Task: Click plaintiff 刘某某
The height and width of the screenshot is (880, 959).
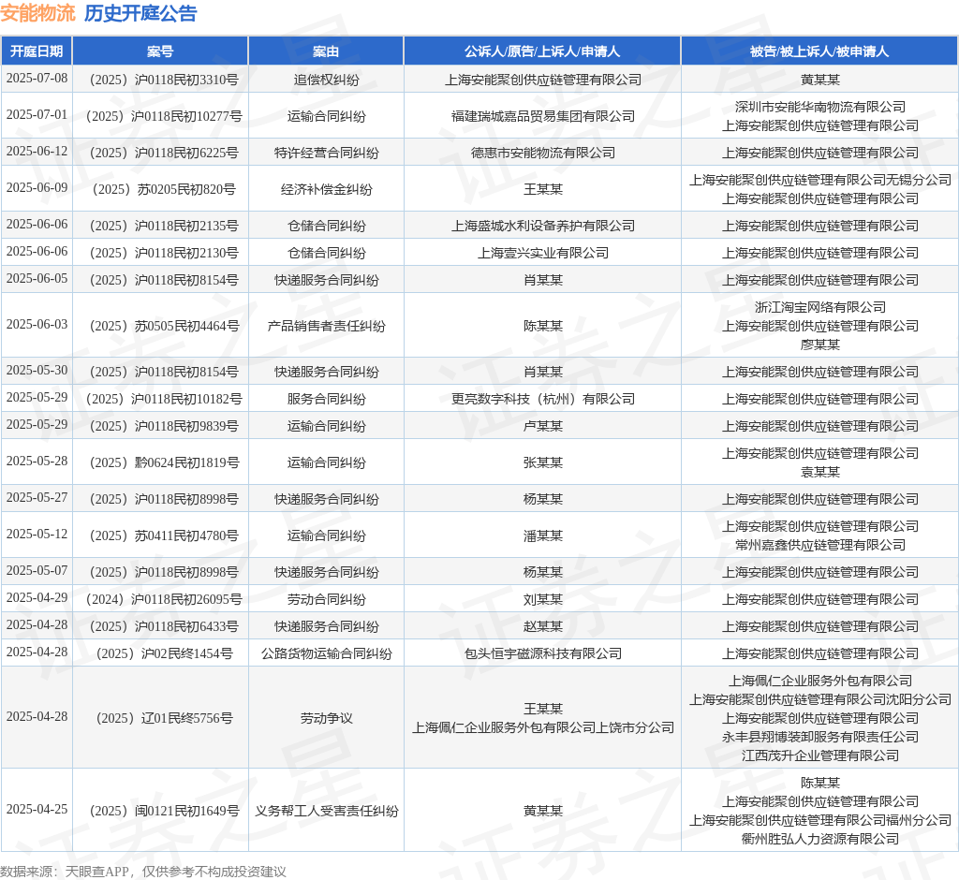Action: [542, 599]
